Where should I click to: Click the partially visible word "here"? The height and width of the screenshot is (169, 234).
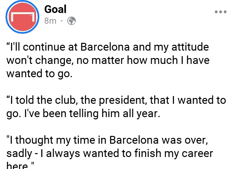[x=17, y=165]
